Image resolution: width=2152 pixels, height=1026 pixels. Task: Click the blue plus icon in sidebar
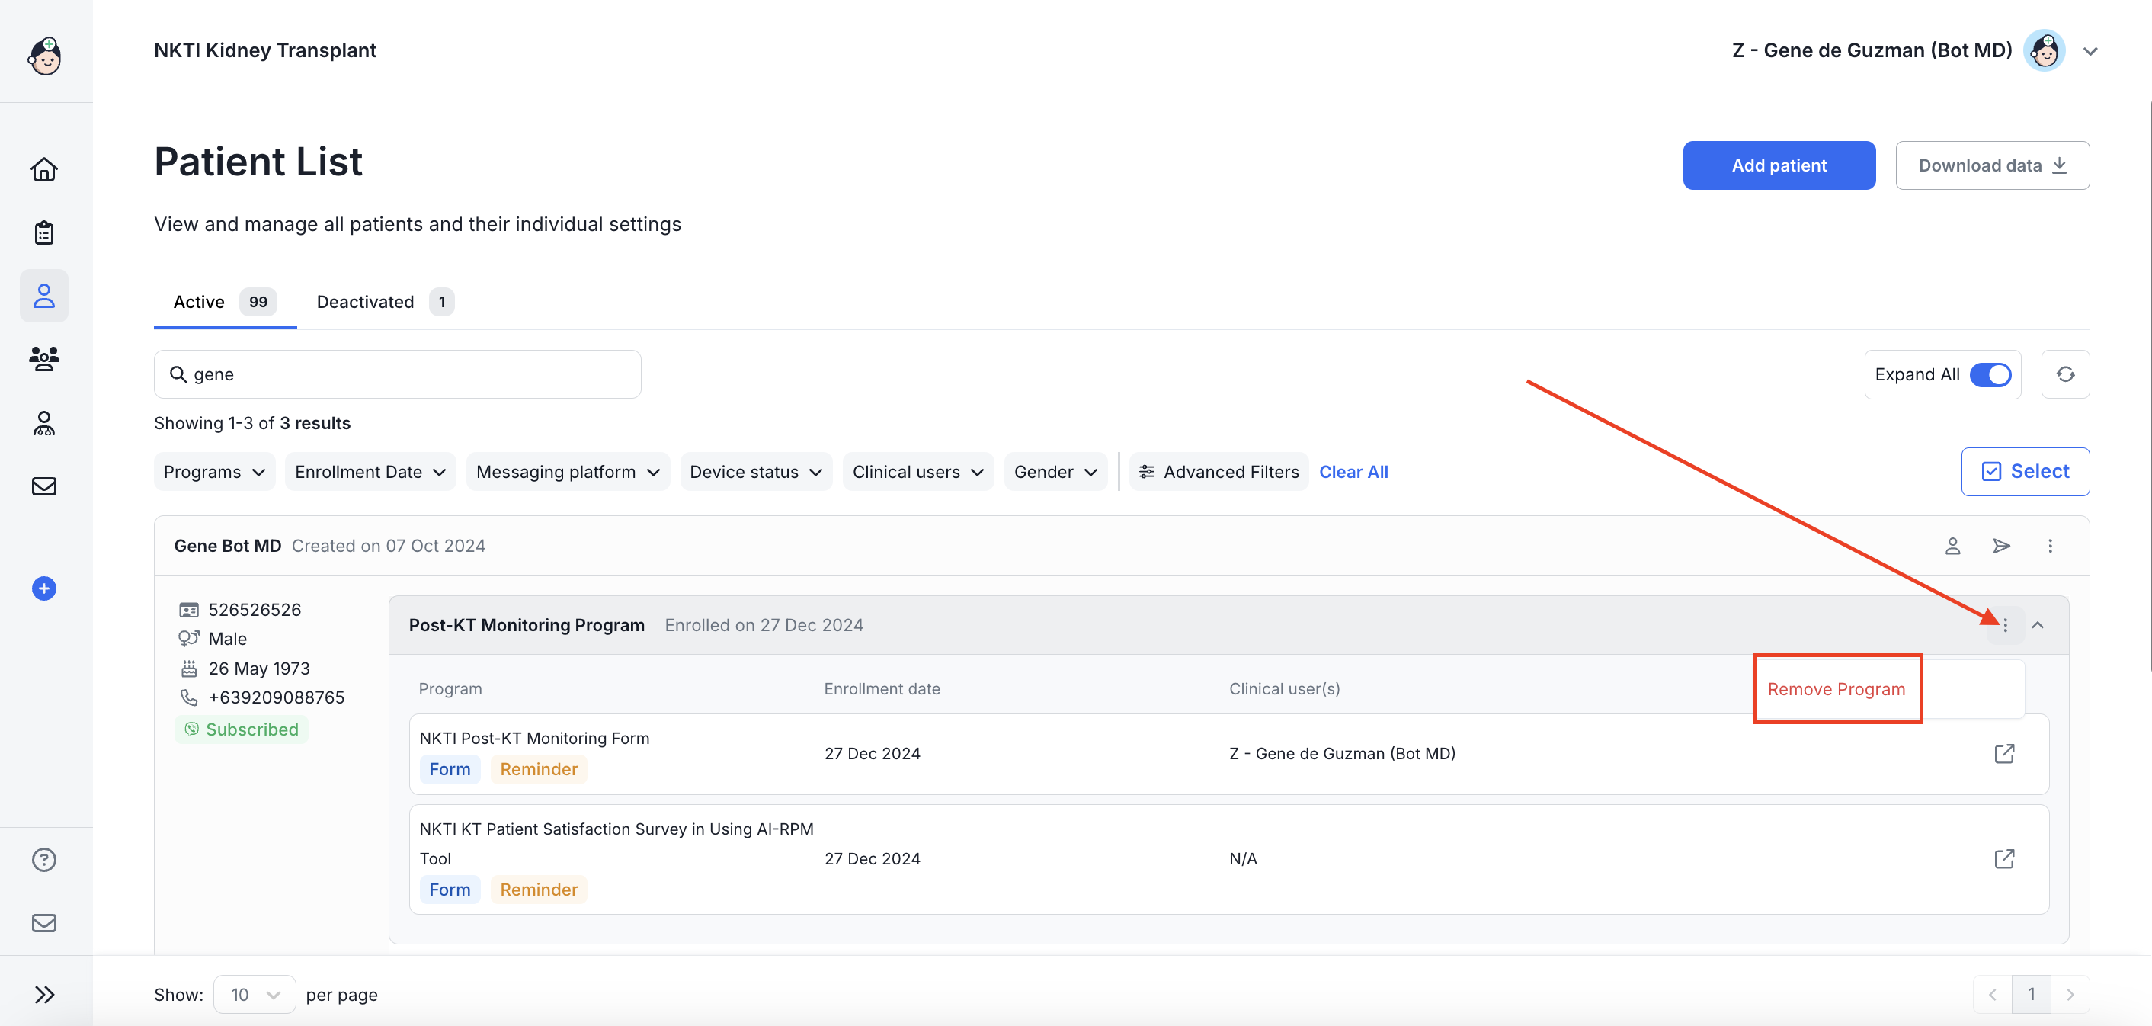tap(43, 588)
